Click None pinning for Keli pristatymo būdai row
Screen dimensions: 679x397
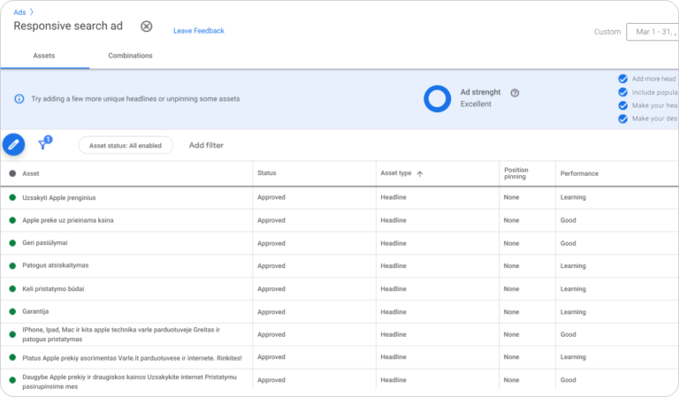coord(511,289)
